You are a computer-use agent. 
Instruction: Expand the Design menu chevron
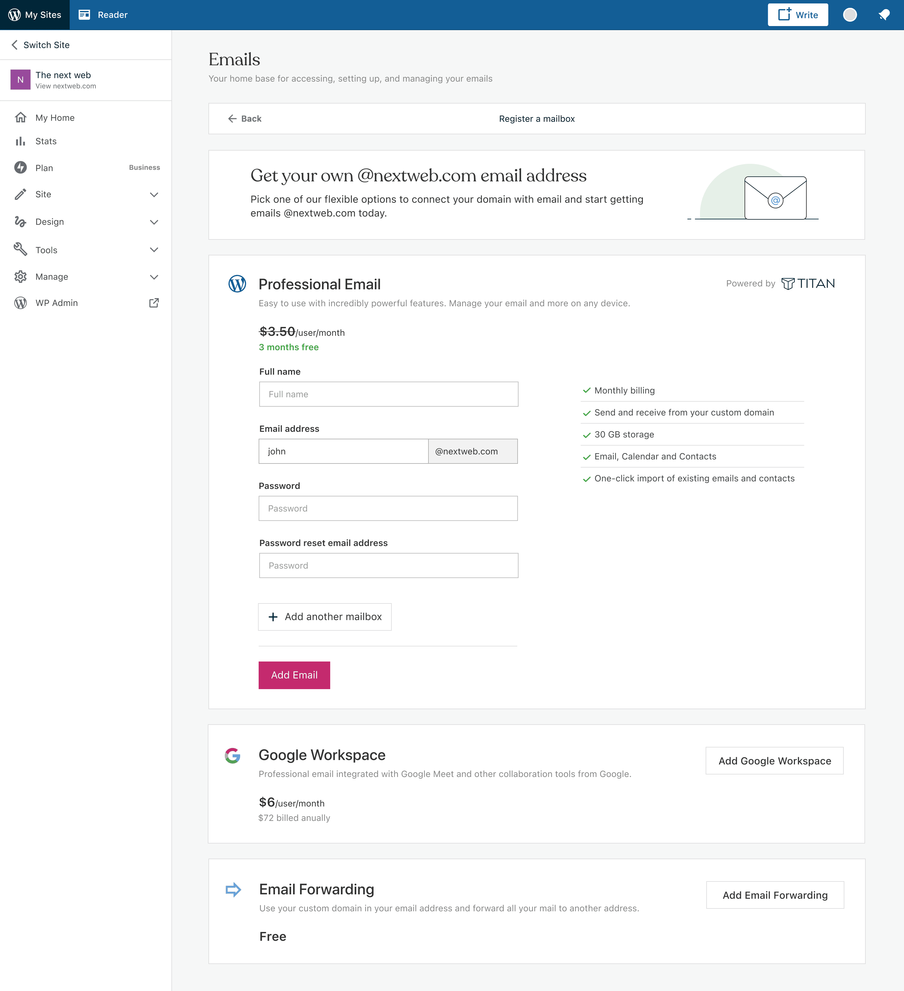pyautogui.click(x=154, y=222)
